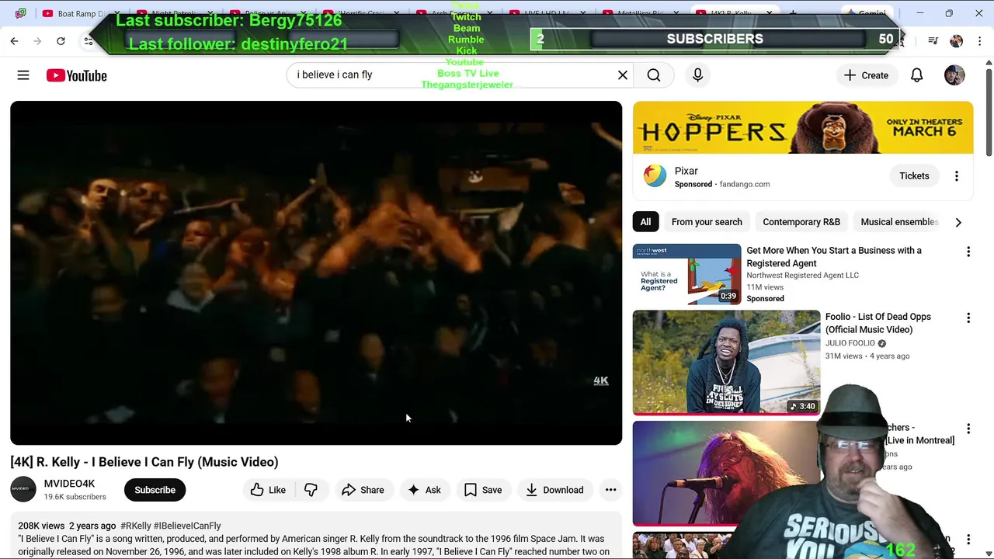This screenshot has height=559, width=994.
Task: Open options for Live in Montreal video
Action: [968, 429]
